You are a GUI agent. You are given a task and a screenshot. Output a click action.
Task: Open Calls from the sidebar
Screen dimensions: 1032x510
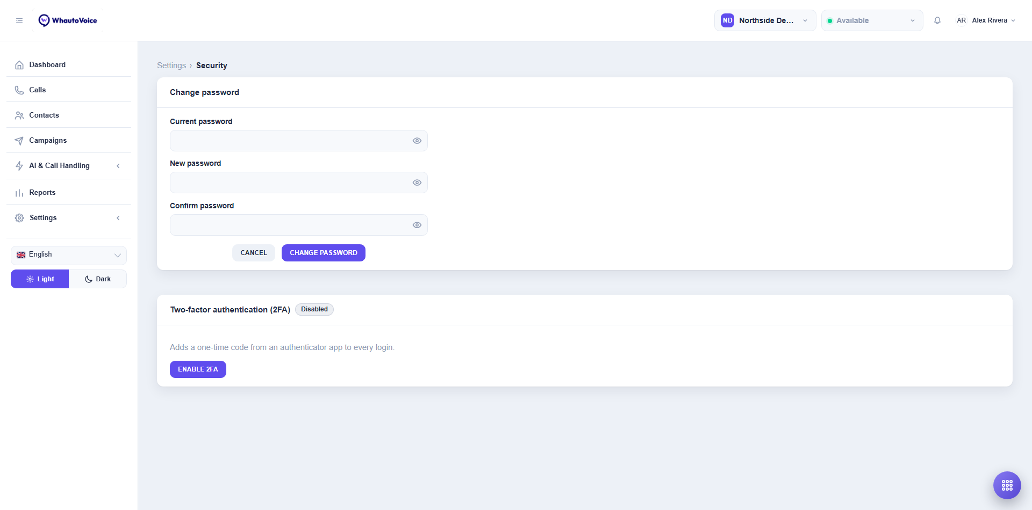point(69,90)
